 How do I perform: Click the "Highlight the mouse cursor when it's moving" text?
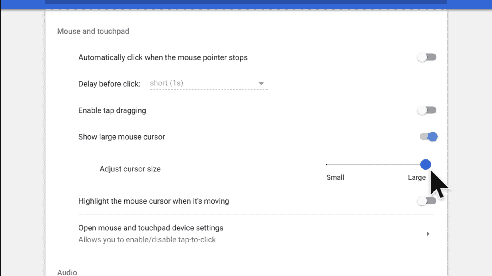point(153,201)
